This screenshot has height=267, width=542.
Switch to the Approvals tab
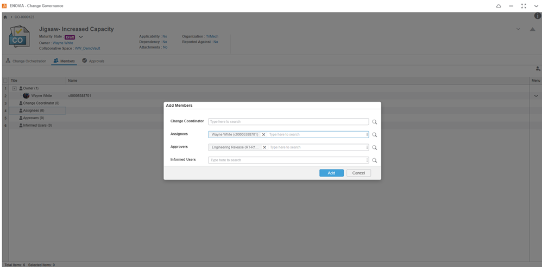(x=93, y=61)
